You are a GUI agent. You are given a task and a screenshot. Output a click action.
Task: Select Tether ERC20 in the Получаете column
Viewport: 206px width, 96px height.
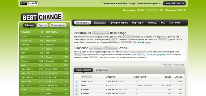57,69
